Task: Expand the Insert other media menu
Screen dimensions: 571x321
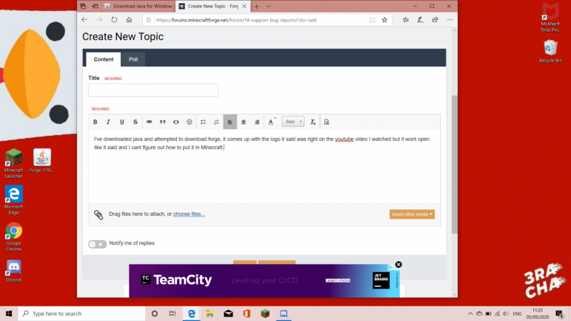Action: coord(412,214)
